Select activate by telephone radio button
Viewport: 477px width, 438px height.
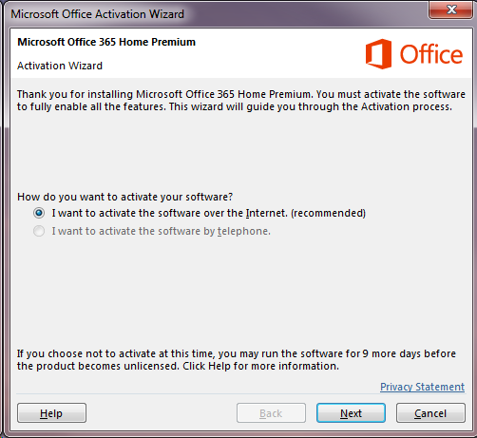coord(39,231)
